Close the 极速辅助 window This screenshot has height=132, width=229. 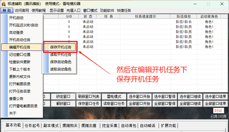[221, 4]
